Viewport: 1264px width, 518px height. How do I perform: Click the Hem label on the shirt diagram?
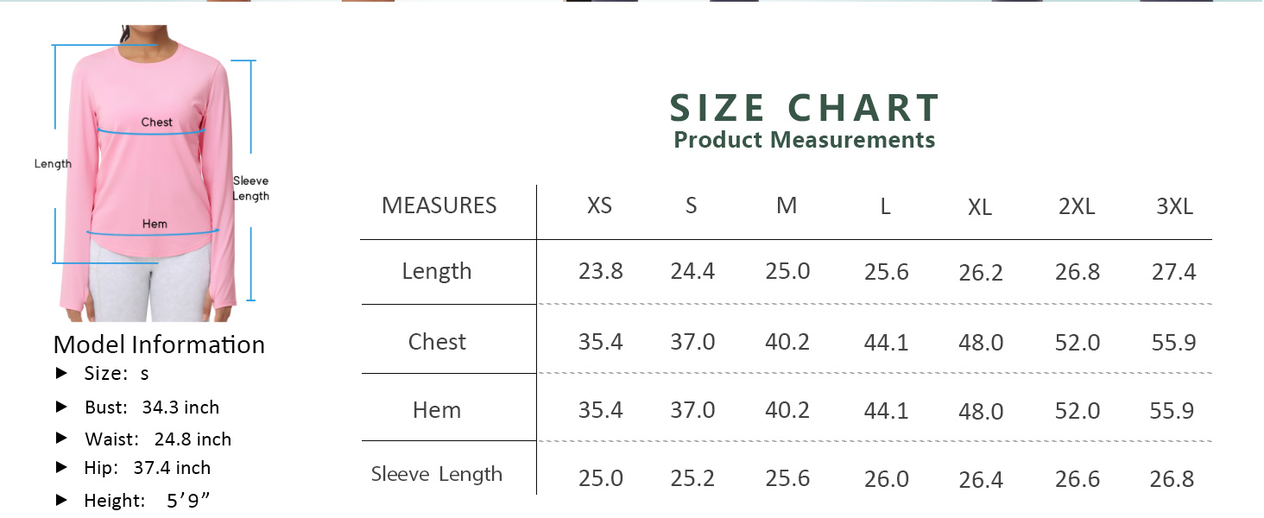click(155, 224)
